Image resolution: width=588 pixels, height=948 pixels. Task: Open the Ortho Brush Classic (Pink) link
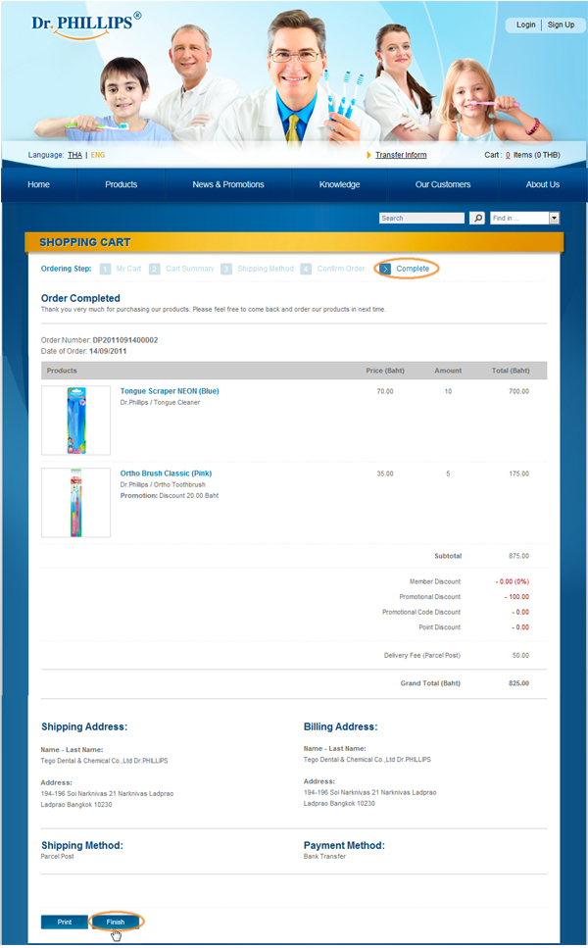(x=166, y=474)
